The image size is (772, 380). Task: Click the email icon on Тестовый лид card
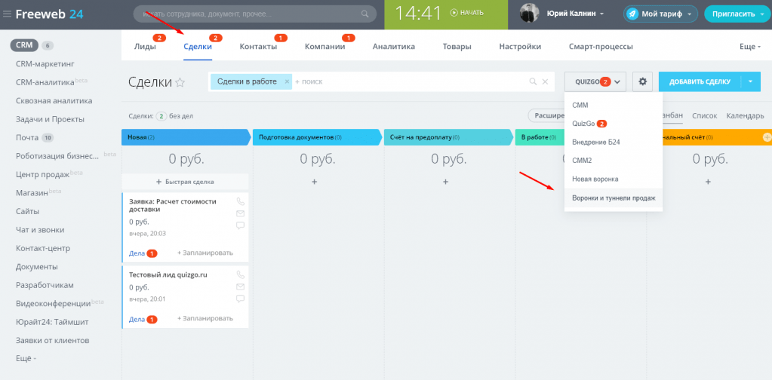[241, 287]
